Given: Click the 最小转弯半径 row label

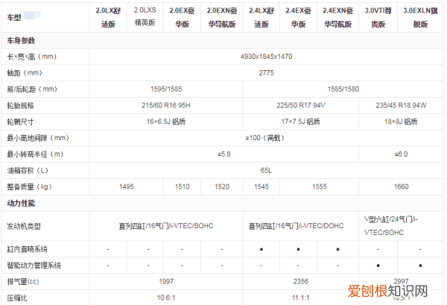Looking at the screenshot, I should (x=32, y=154).
